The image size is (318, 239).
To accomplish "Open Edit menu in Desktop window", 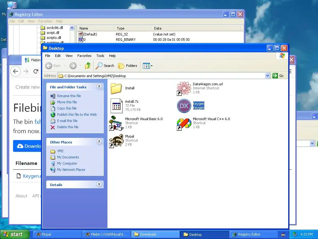I will click(x=58, y=56).
